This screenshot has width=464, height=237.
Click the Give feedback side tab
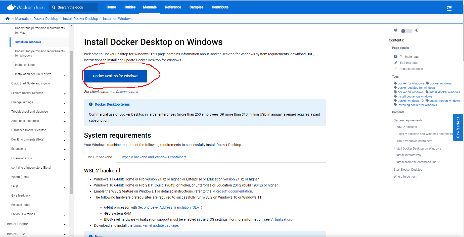[x=458, y=127]
